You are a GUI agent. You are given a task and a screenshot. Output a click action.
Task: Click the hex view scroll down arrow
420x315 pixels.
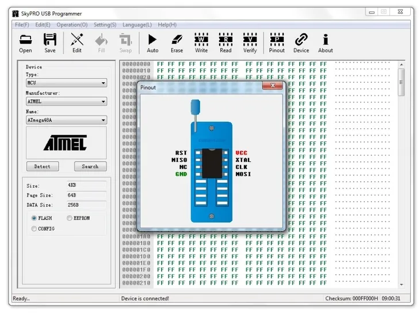(x=401, y=285)
